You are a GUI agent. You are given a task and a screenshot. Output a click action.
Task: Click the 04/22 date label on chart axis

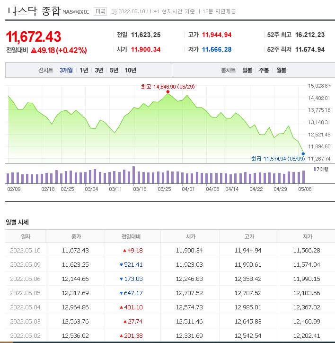click(256, 189)
